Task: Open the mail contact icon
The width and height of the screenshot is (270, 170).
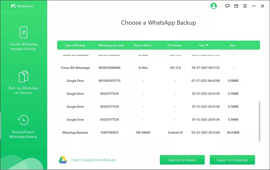Action: (x=236, y=6)
